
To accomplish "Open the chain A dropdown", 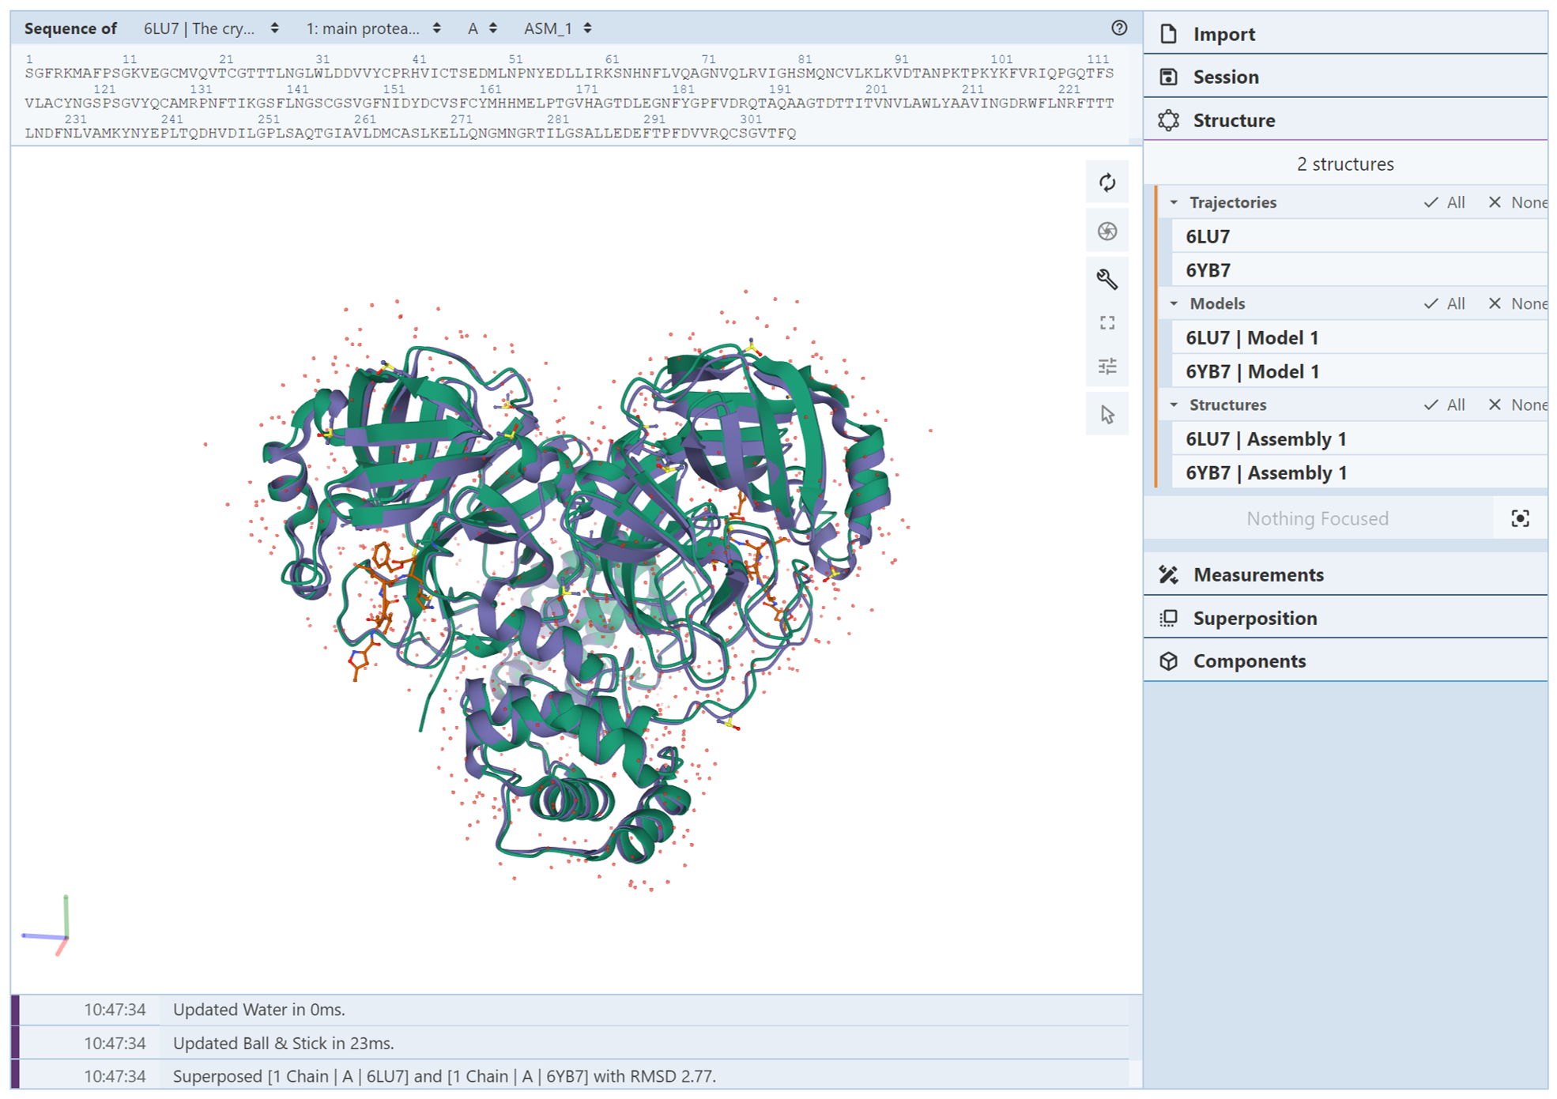I will click(x=482, y=28).
